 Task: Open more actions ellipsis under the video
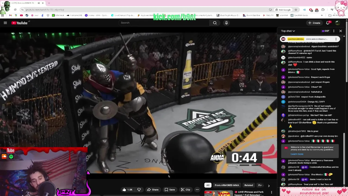(197, 189)
